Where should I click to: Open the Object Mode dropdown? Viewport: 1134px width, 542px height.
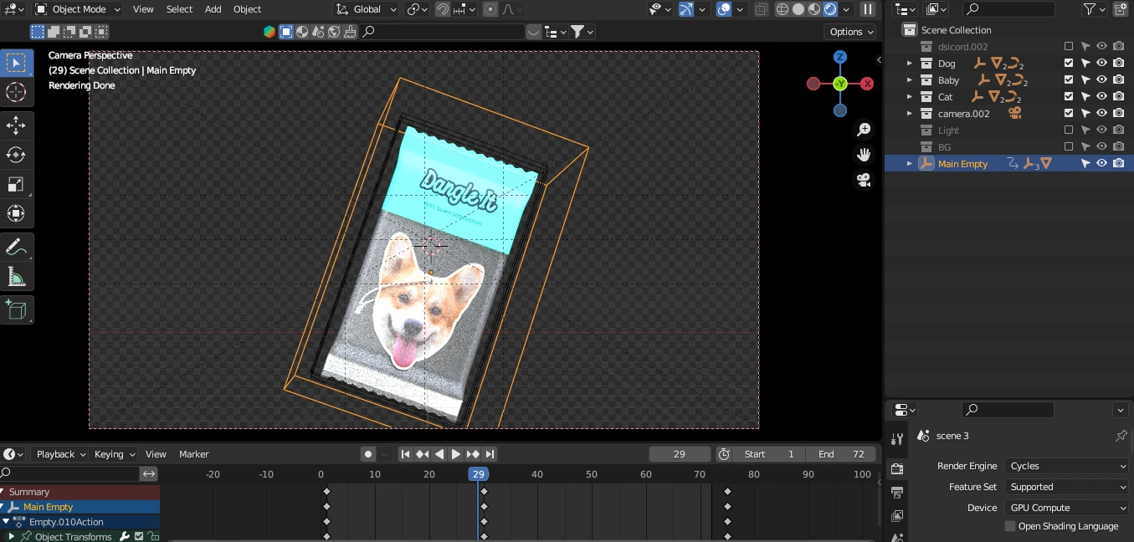78,9
